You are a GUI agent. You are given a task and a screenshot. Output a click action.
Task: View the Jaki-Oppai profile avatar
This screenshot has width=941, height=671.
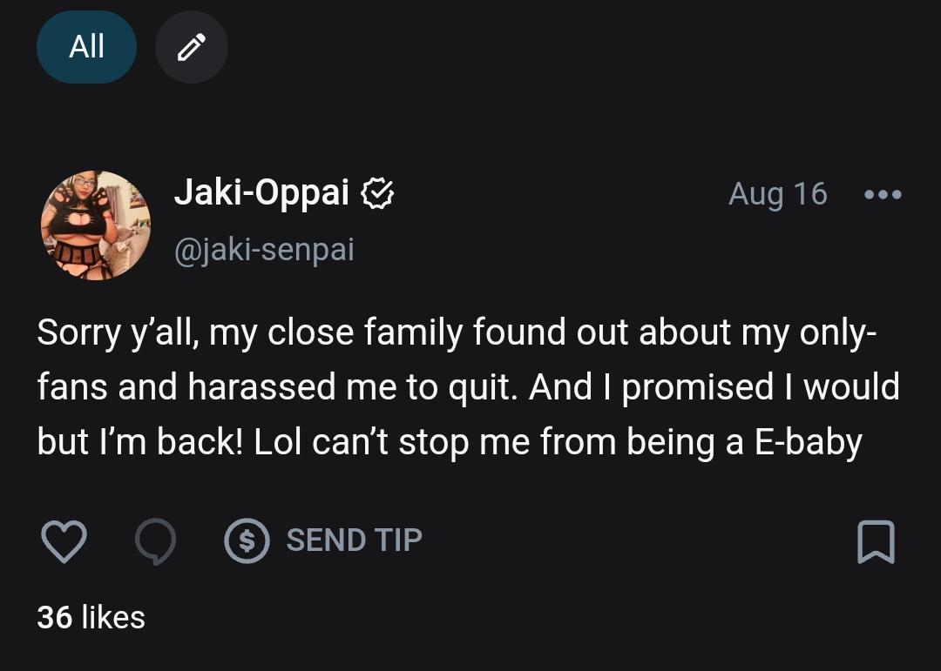click(96, 225)
